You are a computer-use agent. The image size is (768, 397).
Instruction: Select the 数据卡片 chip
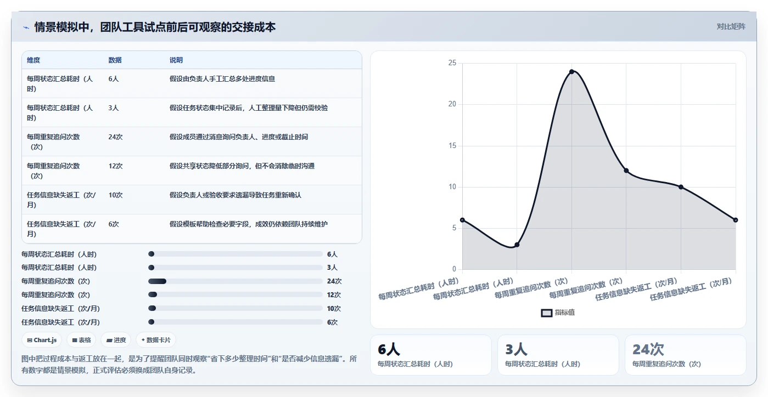pyautogui.click(x=156, y=340)
